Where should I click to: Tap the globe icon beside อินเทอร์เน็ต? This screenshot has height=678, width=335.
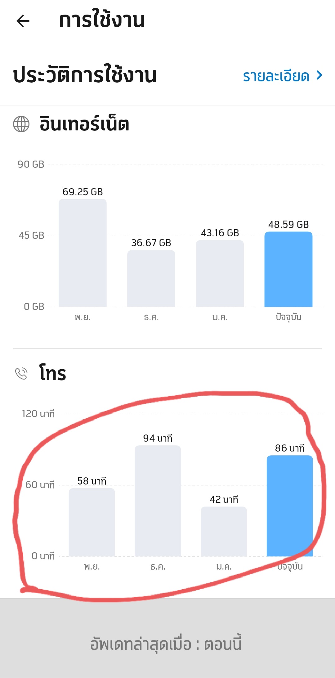click(21, 124)
